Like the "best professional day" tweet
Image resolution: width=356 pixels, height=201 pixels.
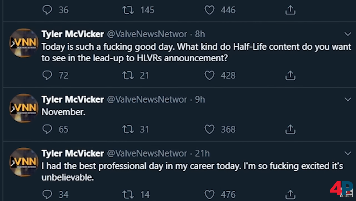210,195
